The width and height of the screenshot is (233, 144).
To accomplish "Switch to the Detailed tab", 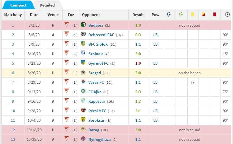I will point(47,5).
